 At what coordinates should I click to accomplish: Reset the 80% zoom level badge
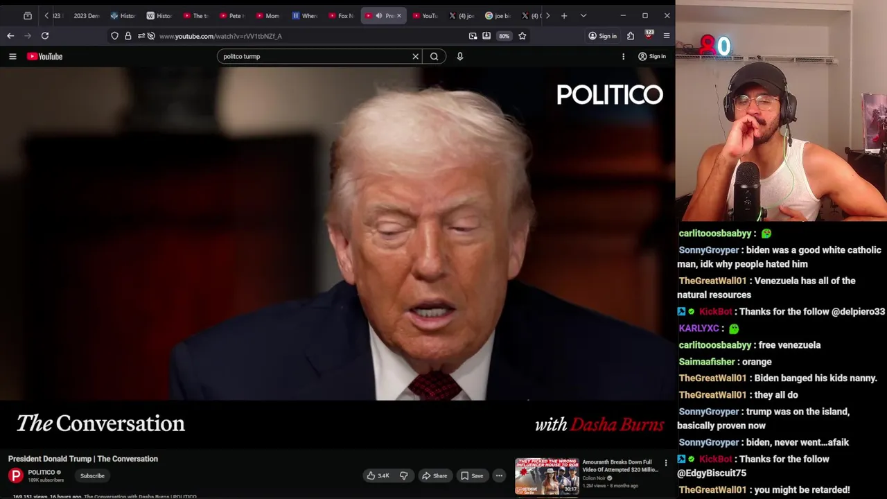coord(504,36)
